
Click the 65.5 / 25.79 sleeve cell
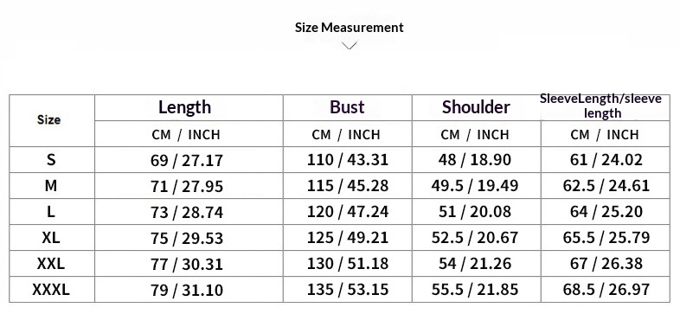click(x=606, y=238)
